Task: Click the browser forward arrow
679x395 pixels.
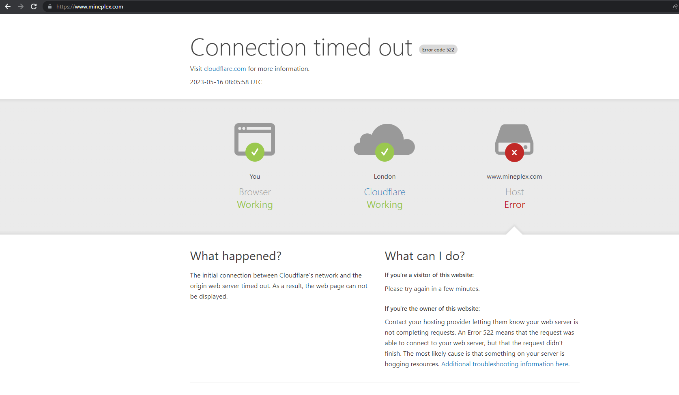Action: click(x=21, y=6)
